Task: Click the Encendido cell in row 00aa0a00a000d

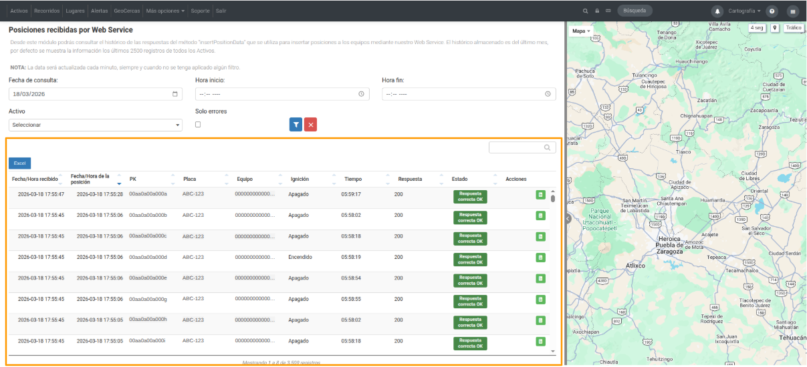Action: click(300, 257)
